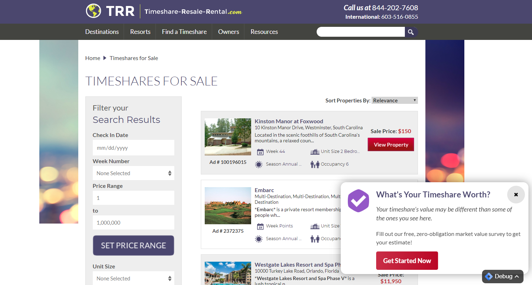Click the sun icon in Kinston Manor listing
532x285 pixels.
pyautogui.click(x=259, y=164)
